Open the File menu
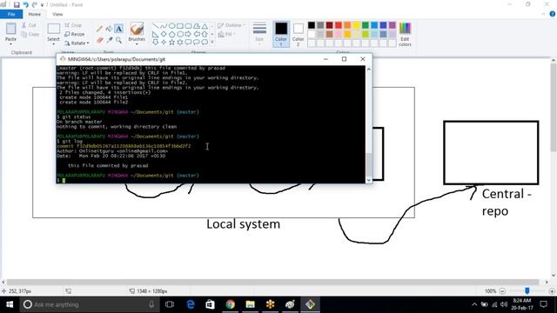Image resolution: width=557 pixels, height=313 pixels. tap(11, 14)
